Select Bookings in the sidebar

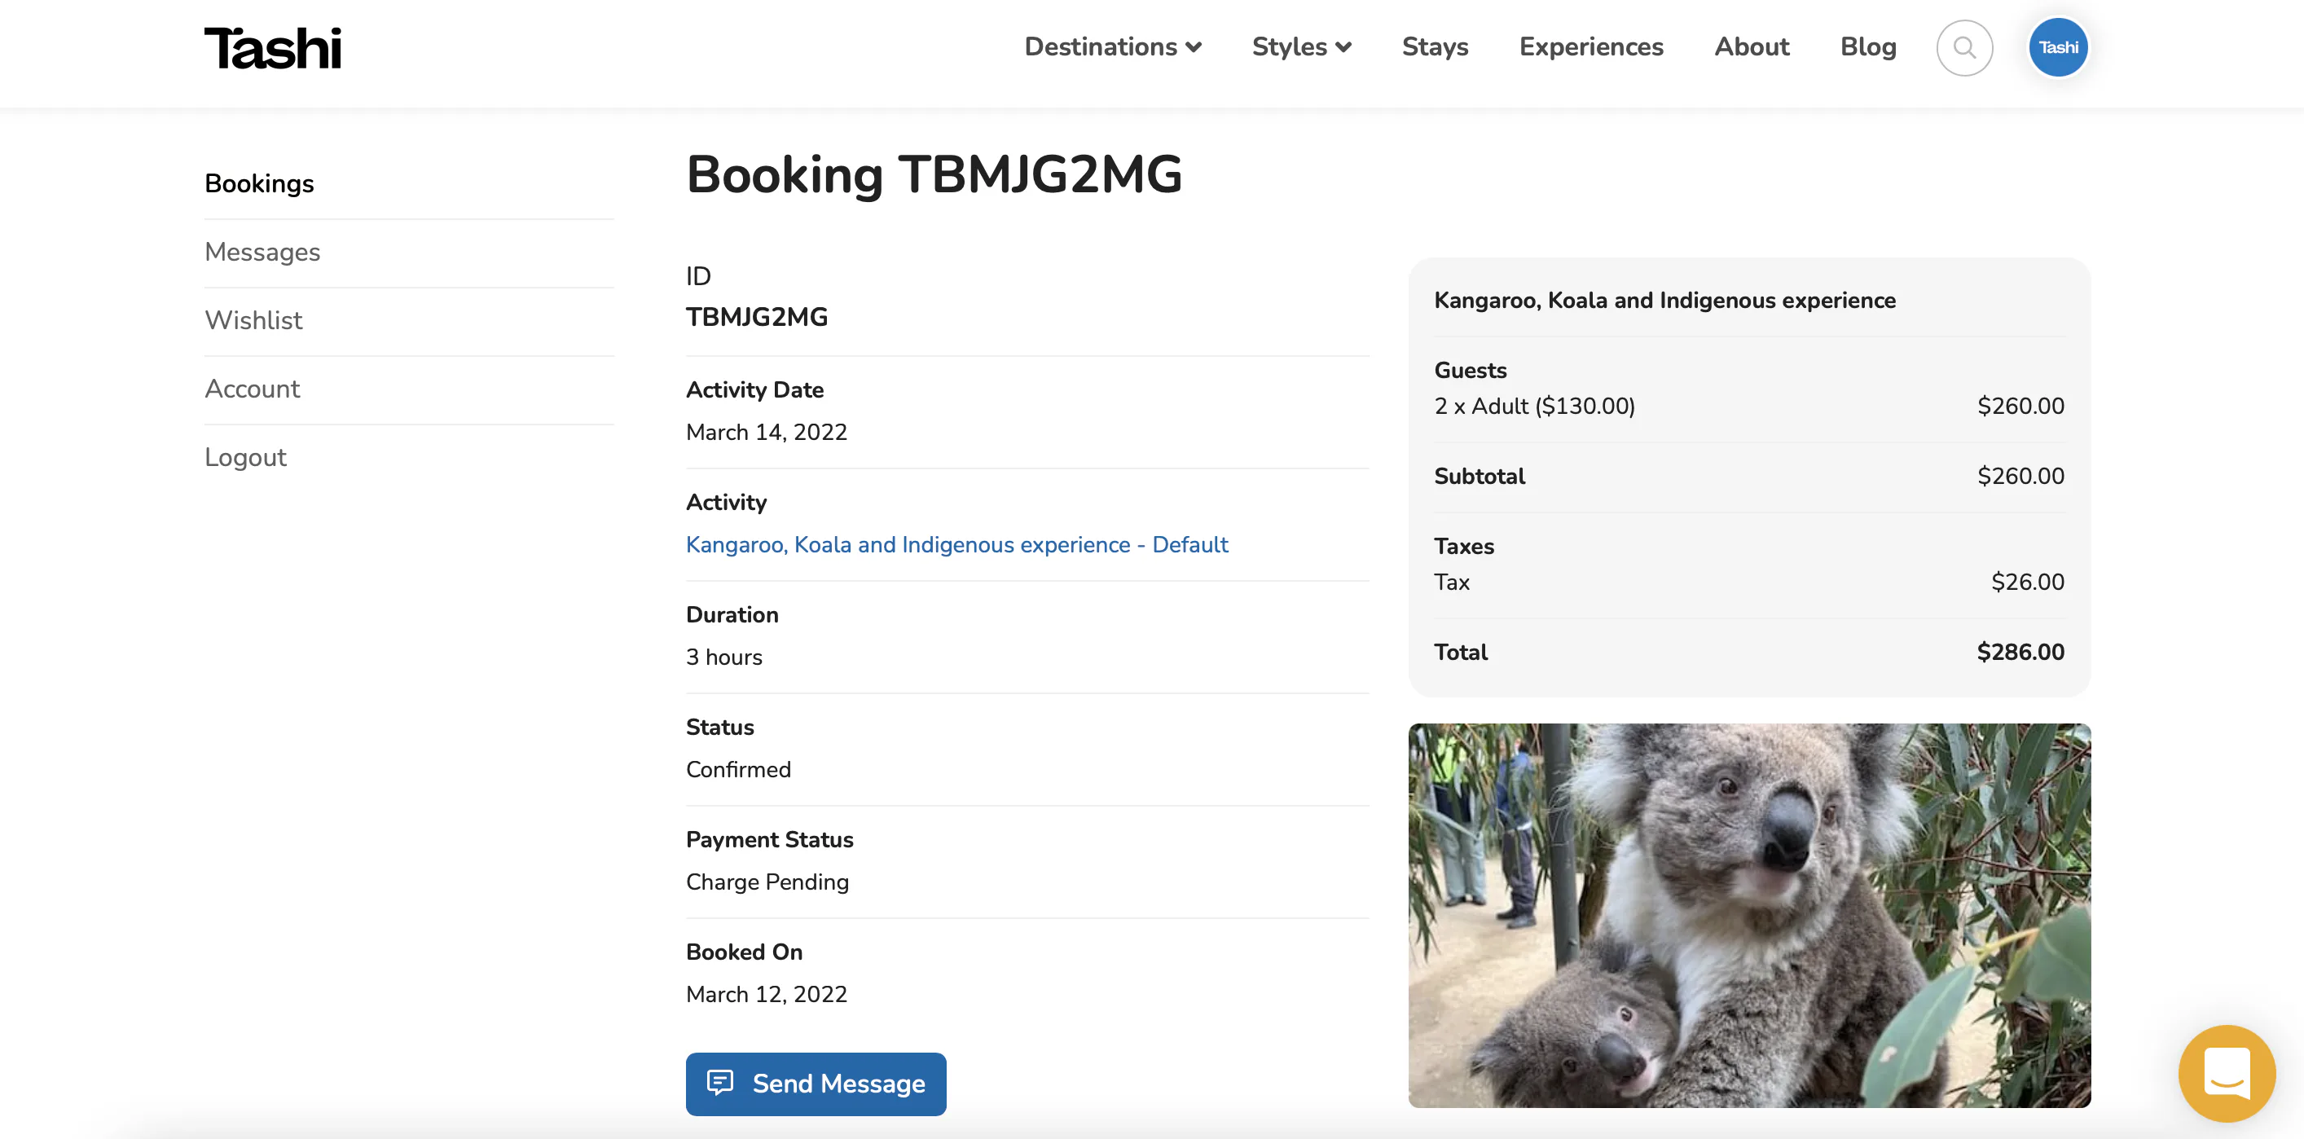259,183
